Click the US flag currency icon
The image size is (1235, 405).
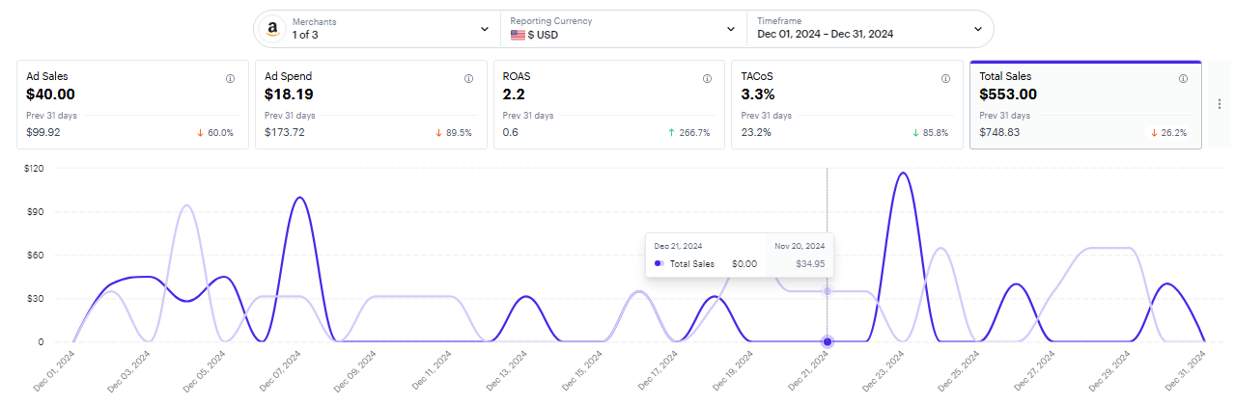(x=518, y=35)
